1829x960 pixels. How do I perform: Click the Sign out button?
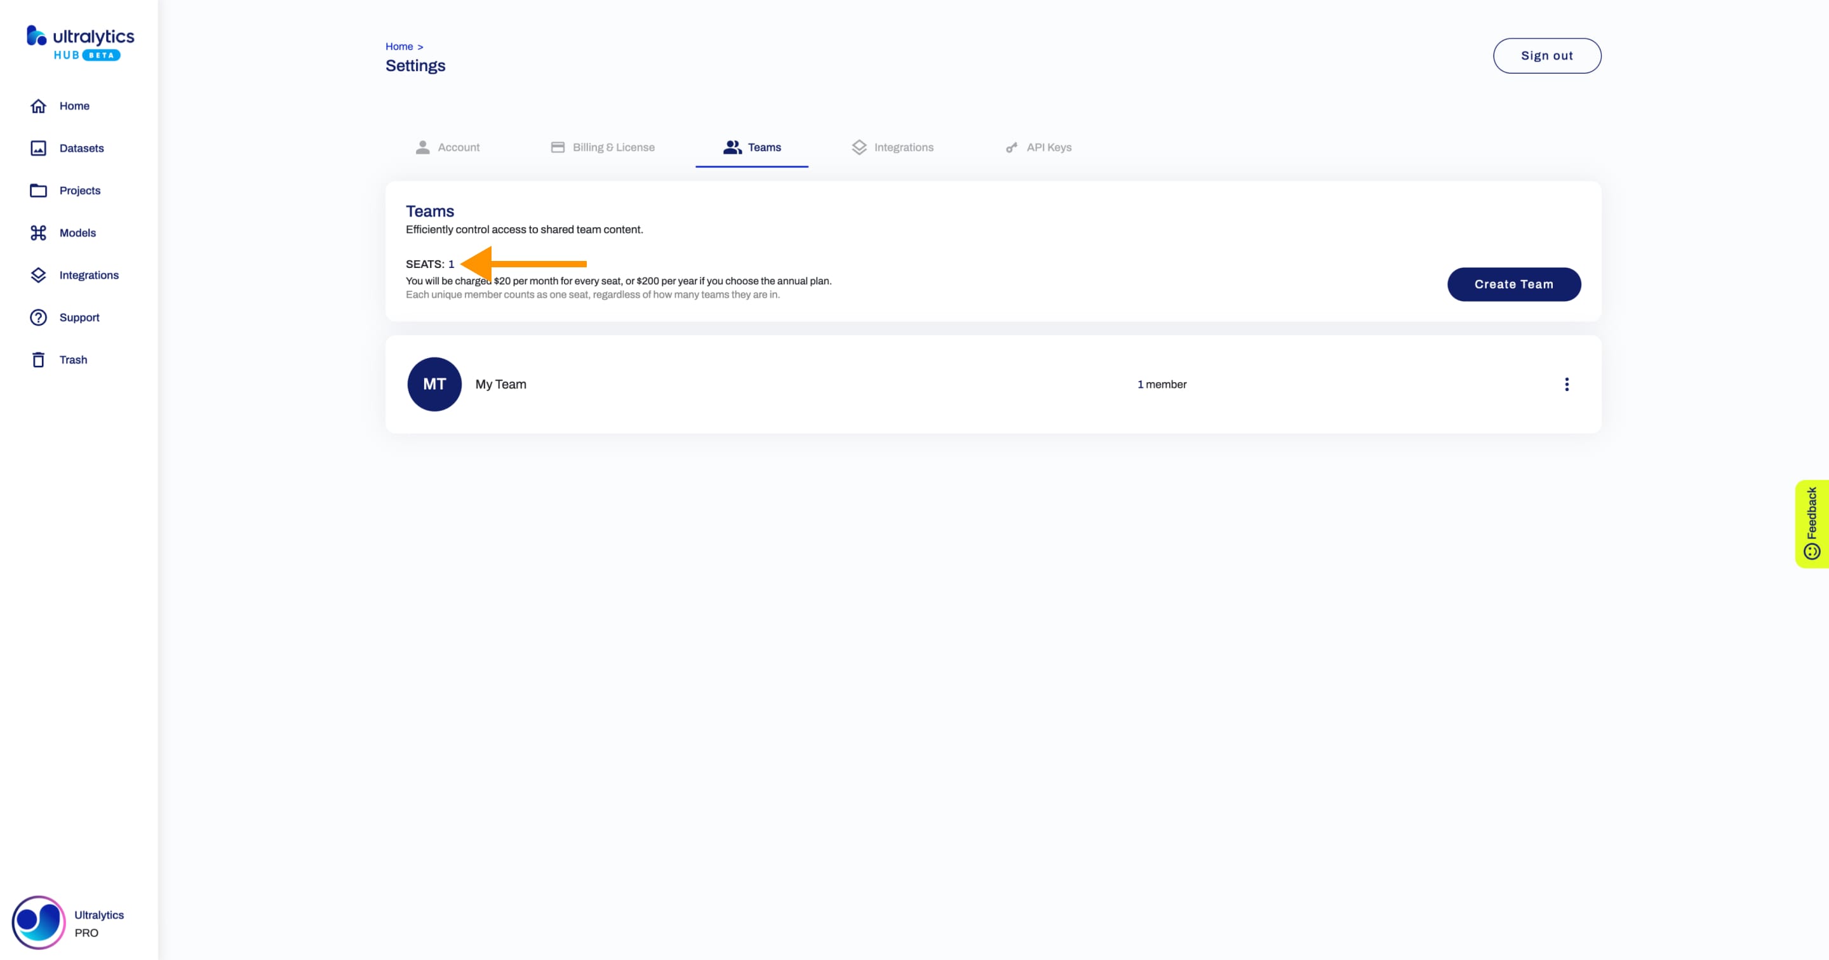pyautogui.click(x=1546, y=55)
